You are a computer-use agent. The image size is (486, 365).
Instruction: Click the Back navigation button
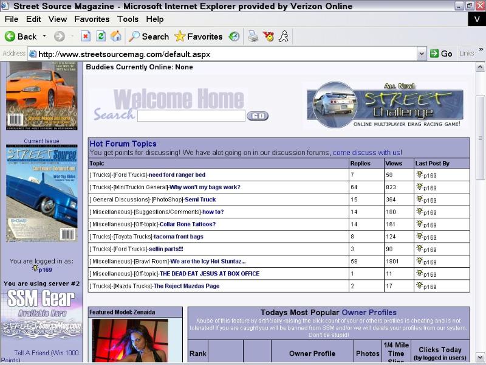(21, 36)
